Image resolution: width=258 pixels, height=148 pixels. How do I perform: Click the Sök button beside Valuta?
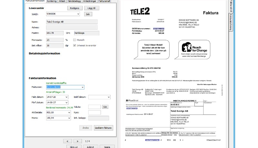105,107
